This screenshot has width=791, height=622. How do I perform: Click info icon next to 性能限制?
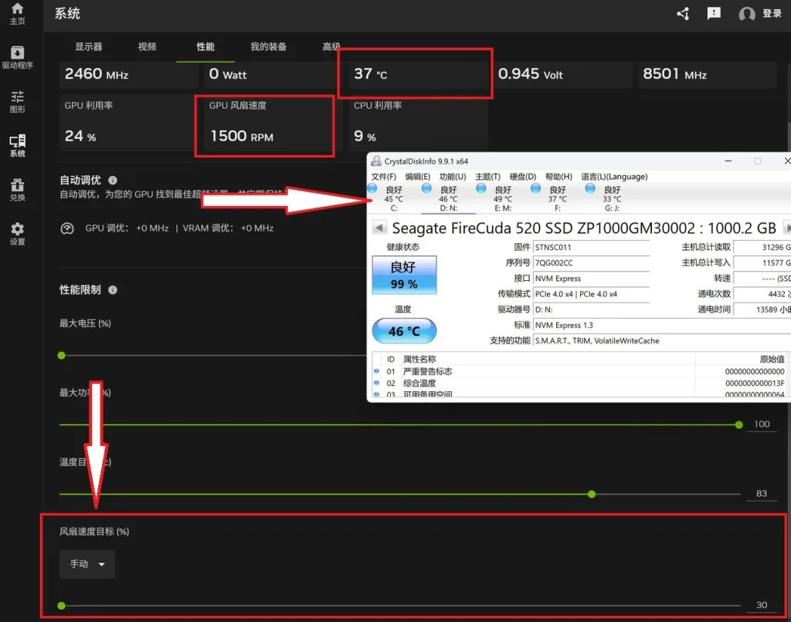113,290
